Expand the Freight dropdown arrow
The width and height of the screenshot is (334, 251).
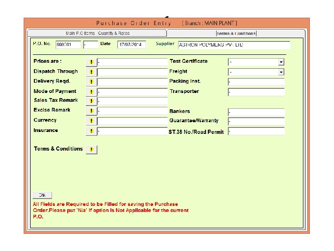281,72
